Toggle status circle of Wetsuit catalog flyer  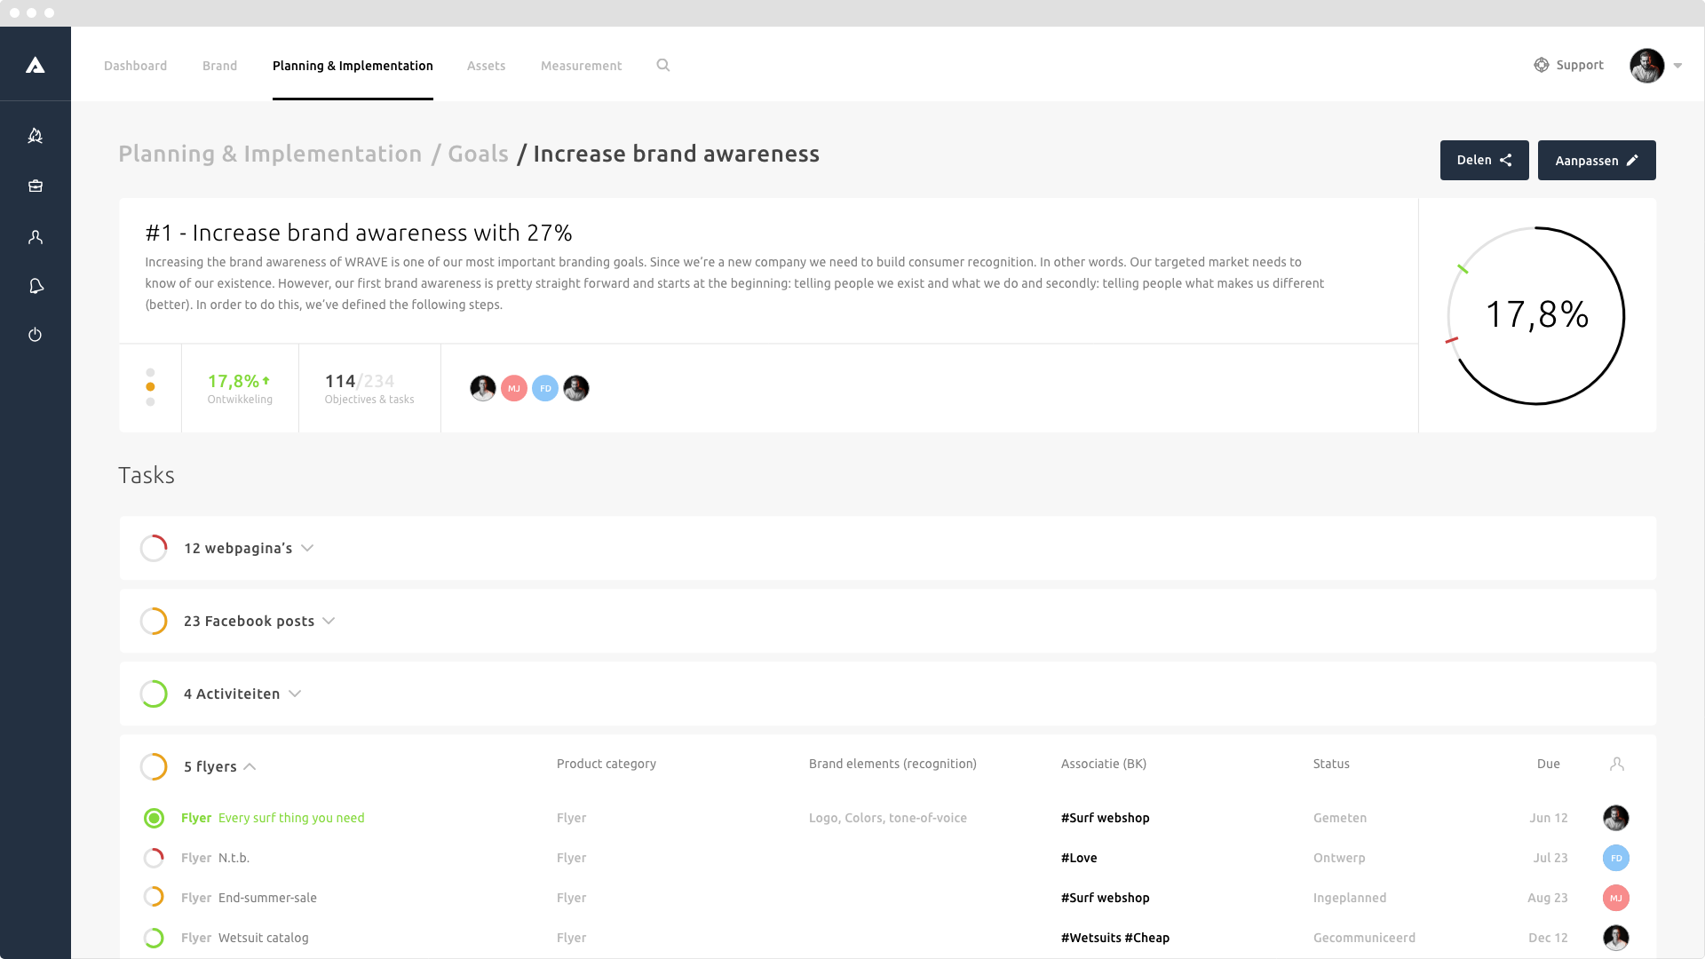pyautogui.click(x=154, y=938)
